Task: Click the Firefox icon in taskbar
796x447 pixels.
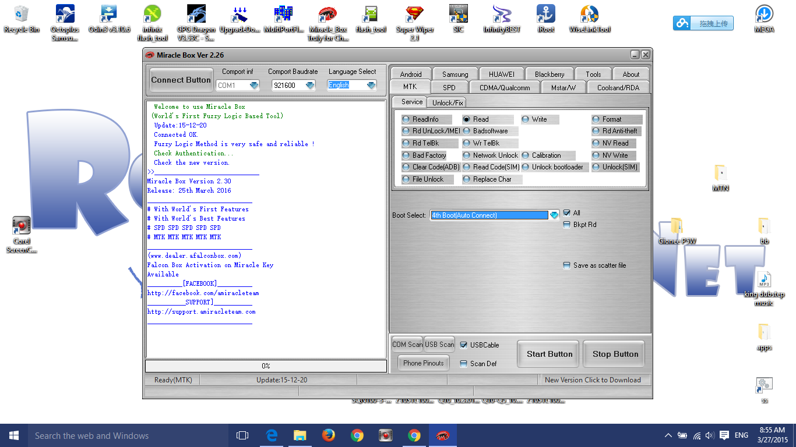Action: 329,435
